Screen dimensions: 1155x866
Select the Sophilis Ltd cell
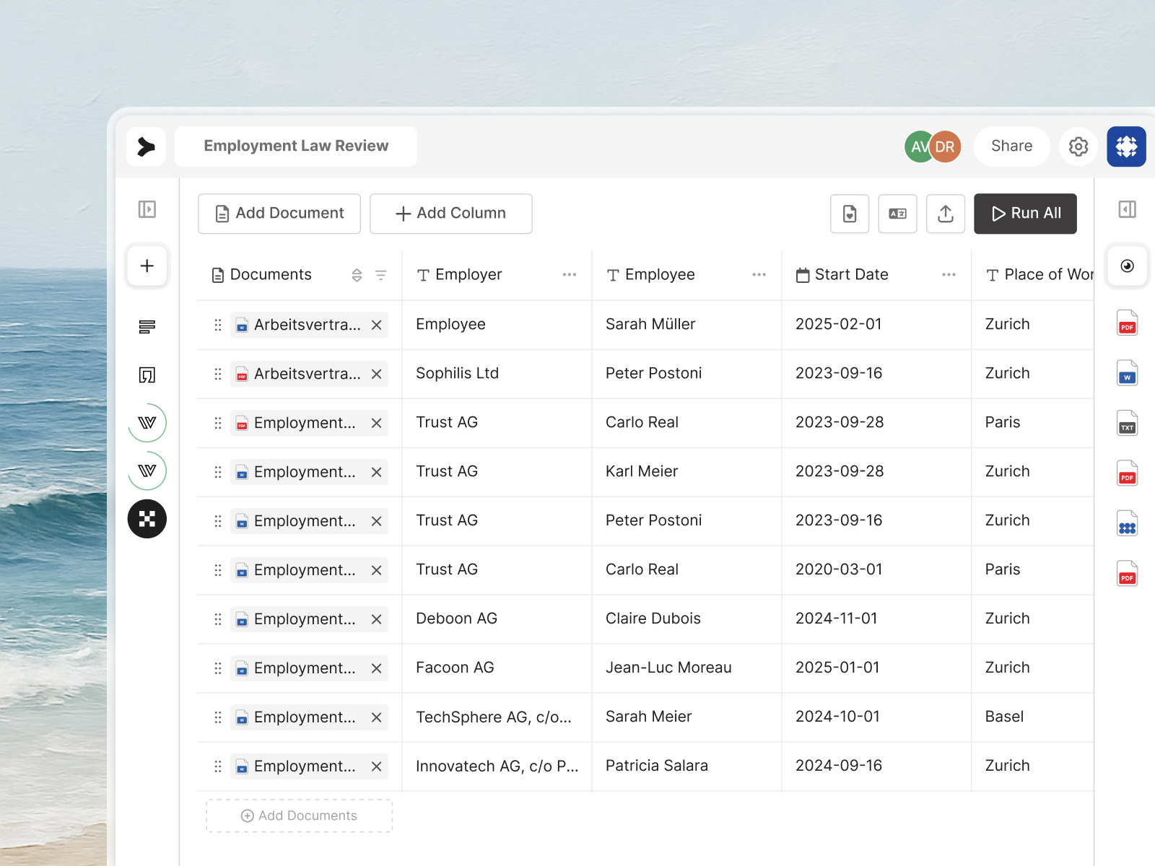[497, 374]
